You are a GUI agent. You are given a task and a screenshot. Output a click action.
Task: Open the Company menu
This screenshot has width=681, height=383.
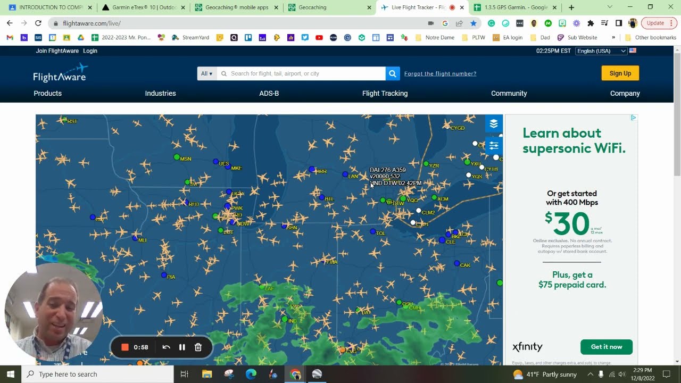coord(625,93)
